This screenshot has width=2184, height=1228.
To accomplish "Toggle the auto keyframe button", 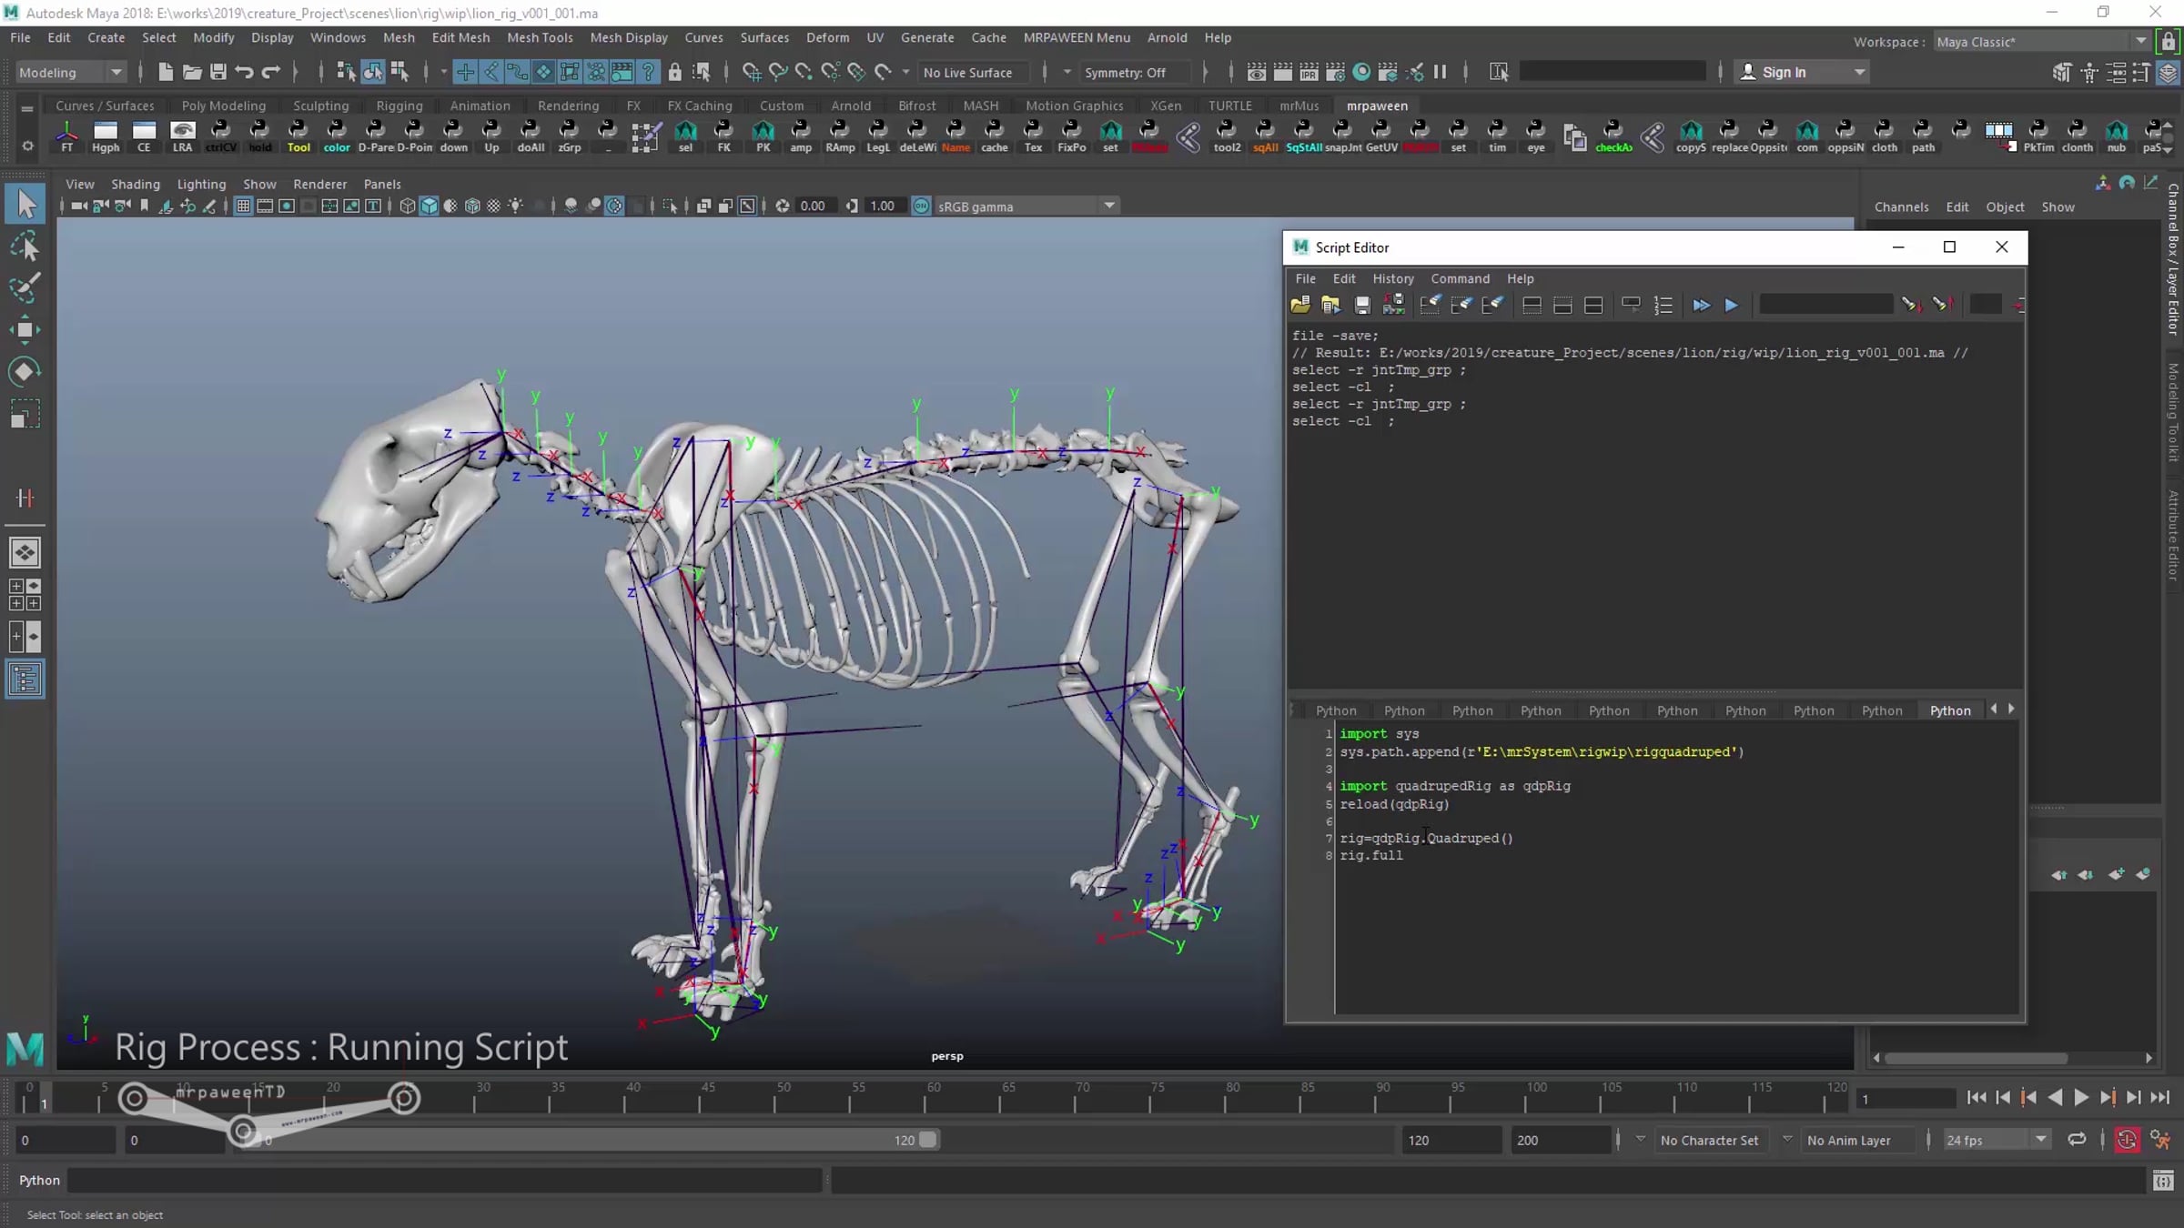I will [2127, 1140].
